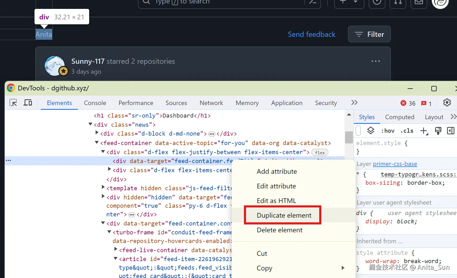The image size is (457, 278).
Task: Open the CSS layers view icon
Action: (371, 131)
